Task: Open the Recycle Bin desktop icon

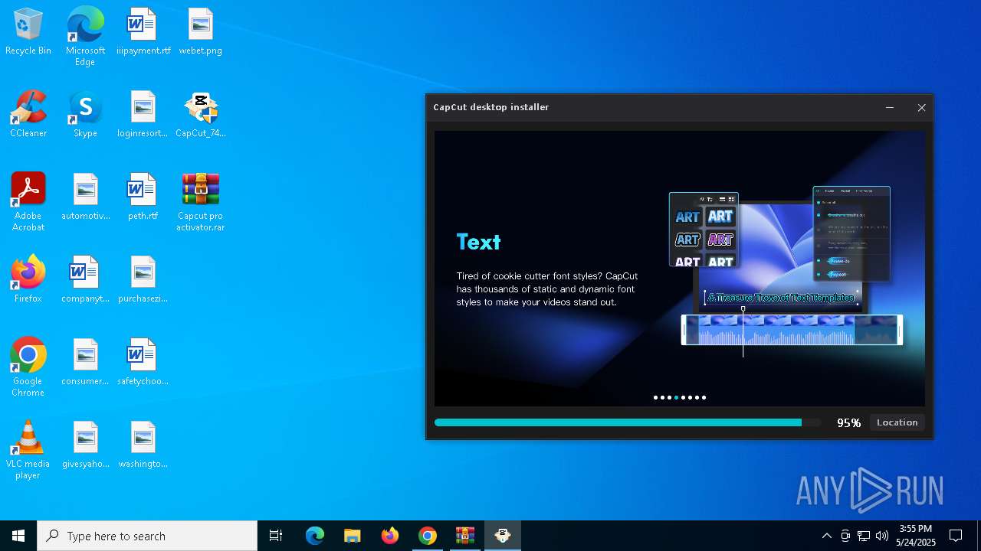Action: coord(28,31)
